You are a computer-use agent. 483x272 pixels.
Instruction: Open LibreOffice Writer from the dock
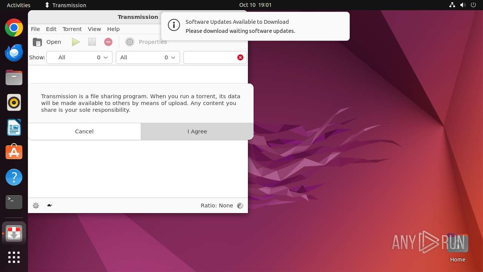tap(14, 127)
